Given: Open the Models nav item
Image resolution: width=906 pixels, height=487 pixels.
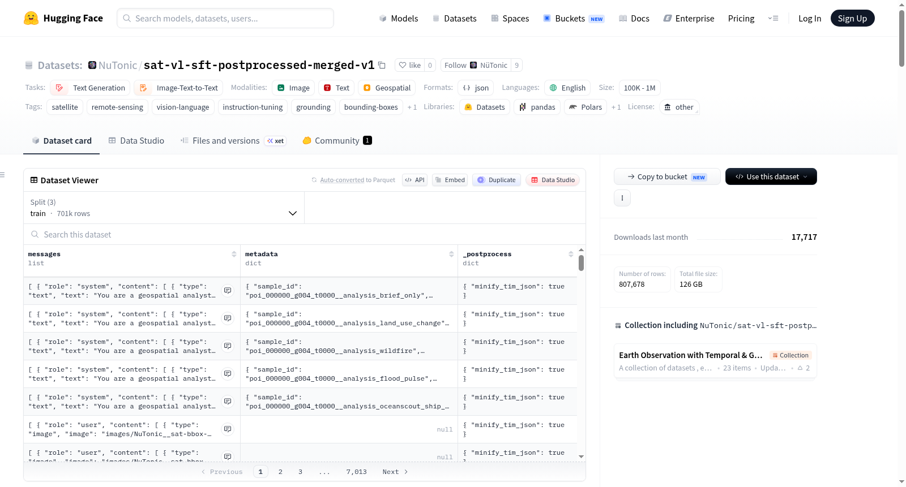Looking at the screenshot, I should click(x=399, y=18).
